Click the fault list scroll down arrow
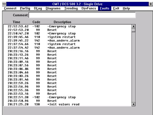 pos(133,104)
